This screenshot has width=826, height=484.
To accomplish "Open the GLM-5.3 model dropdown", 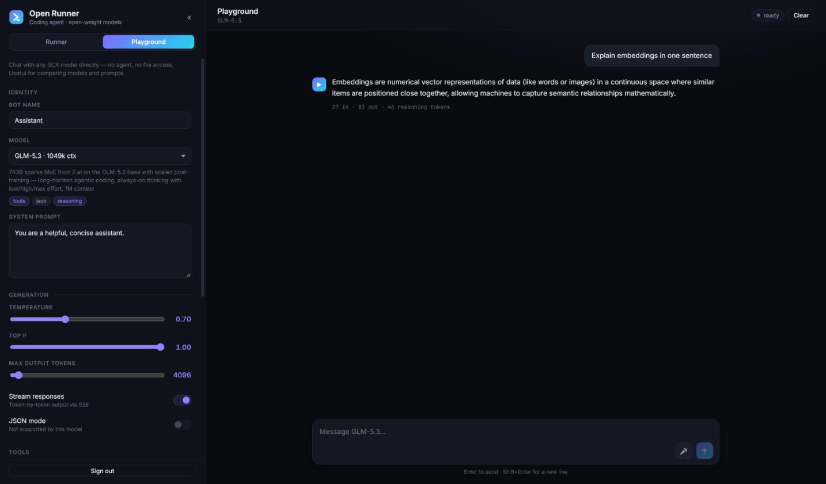I will pos(100,156).
